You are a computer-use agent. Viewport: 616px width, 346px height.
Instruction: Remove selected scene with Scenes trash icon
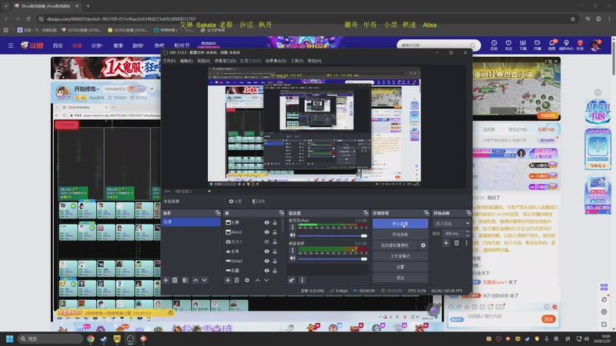(x=175, y=280)
